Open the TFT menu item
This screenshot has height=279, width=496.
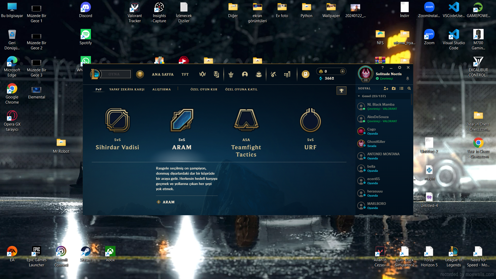pos(185,74)
